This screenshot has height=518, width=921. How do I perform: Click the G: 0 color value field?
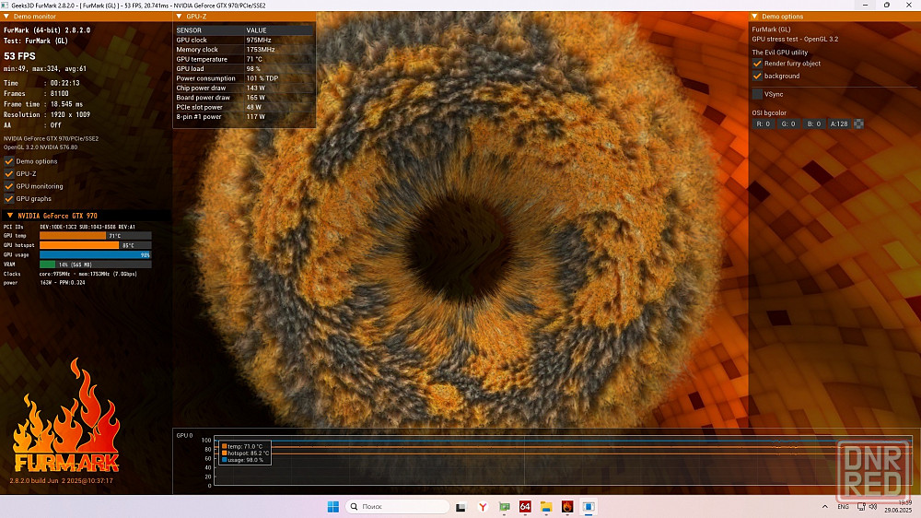click(x=788, y=124)
